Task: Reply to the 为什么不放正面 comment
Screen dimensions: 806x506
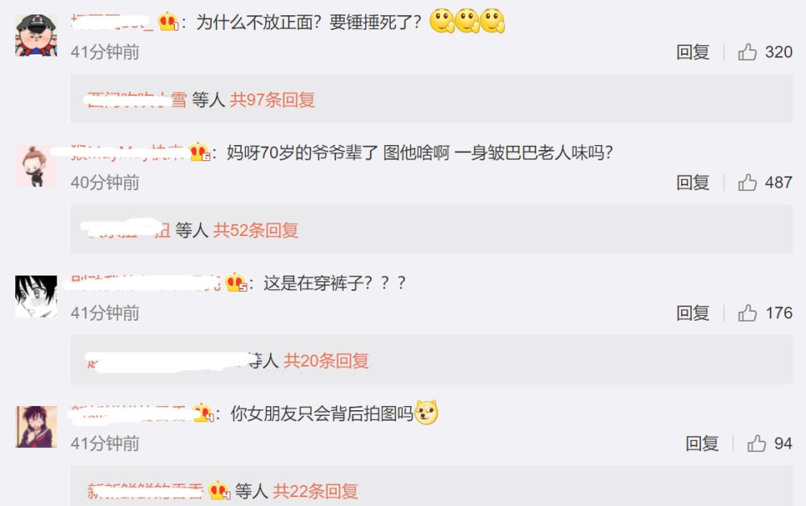Action: click(692, 52)
